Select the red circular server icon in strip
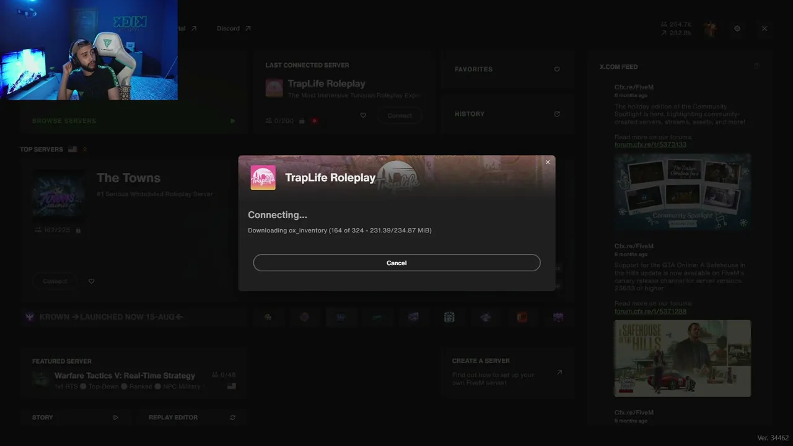 (304, 317)
